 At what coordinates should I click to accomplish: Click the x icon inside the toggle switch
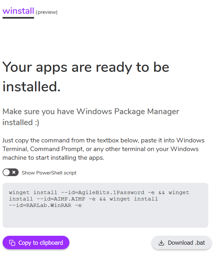tap(13, 172)
